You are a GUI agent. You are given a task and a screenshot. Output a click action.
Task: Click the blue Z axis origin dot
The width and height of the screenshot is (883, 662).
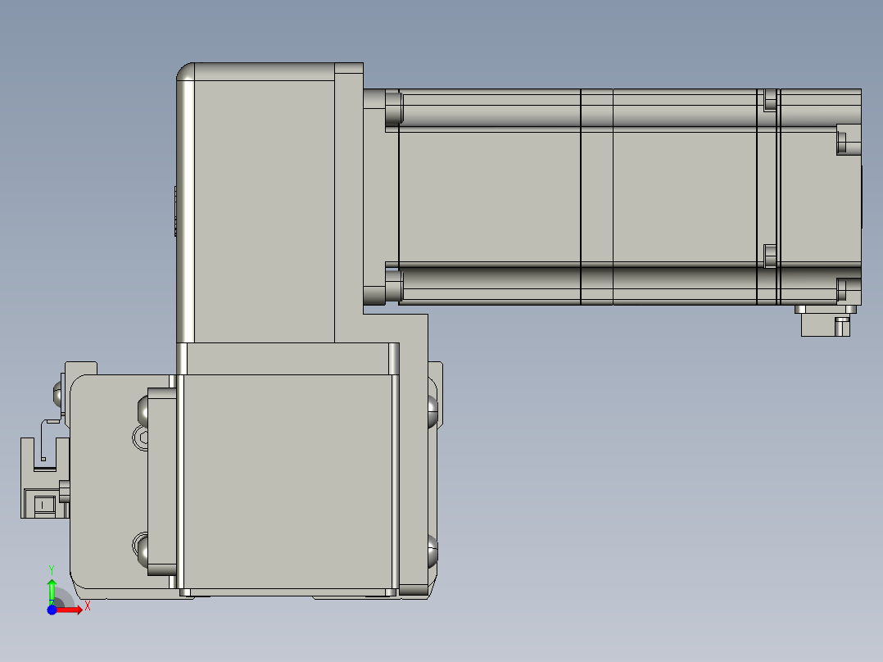52,610
